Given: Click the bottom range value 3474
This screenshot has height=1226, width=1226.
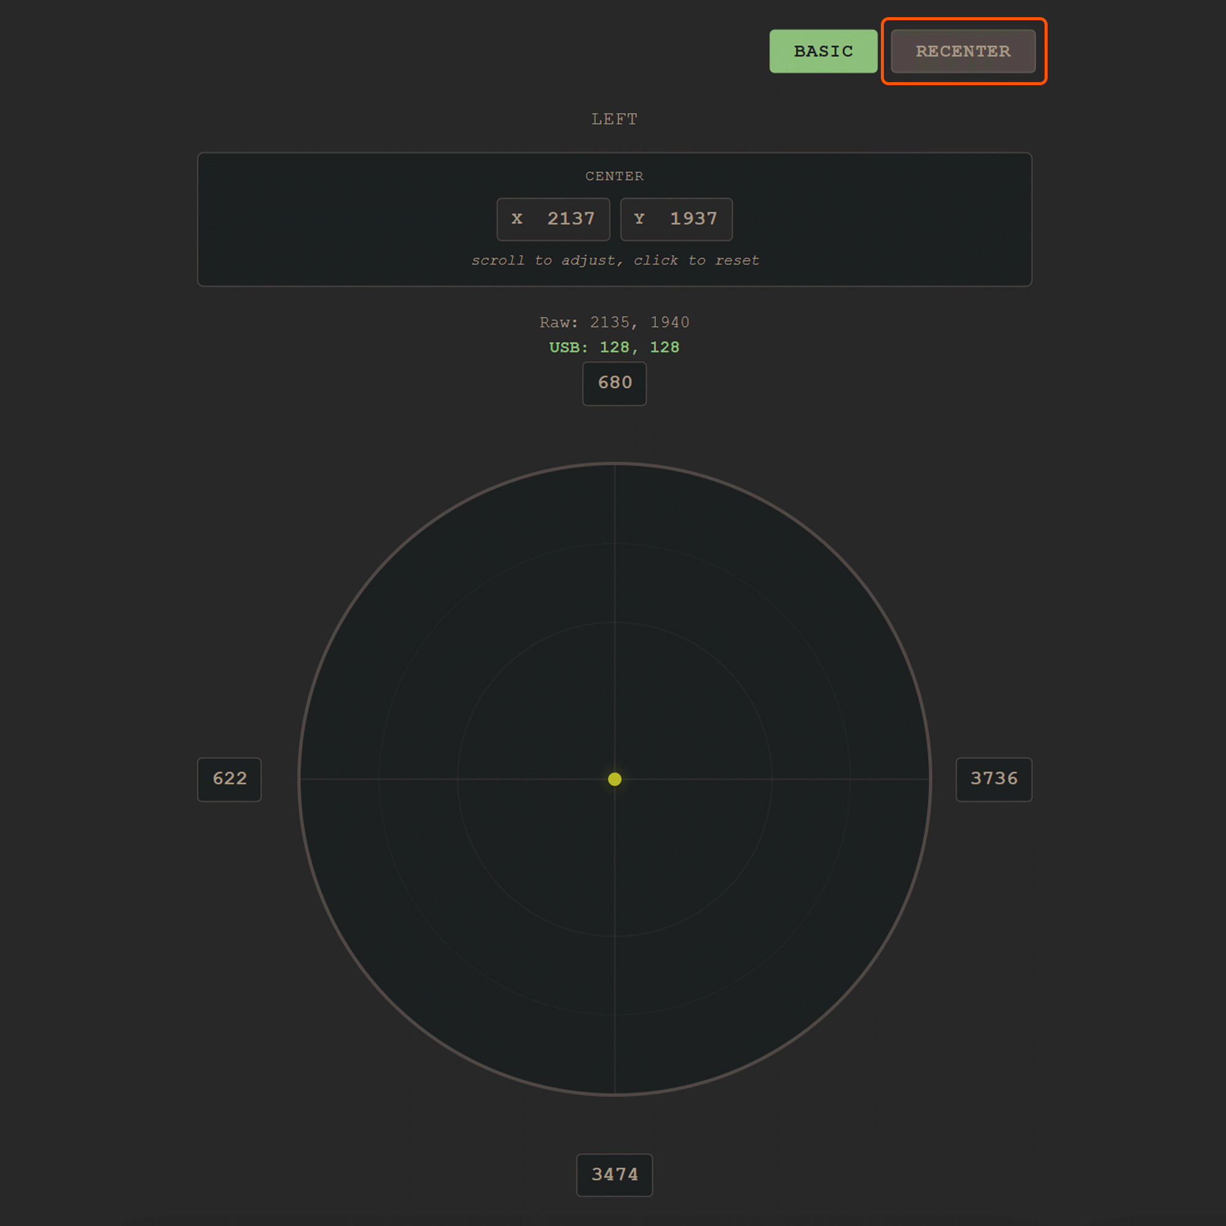Looking at the screenshot, I should coord(614,1175).
